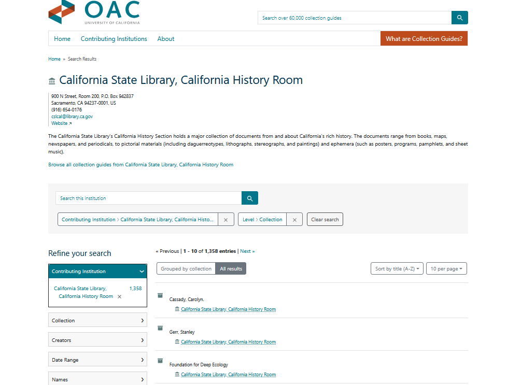This screenshot has height=385, width=507.
Task: Click Level Collection filter chip label
Action: coord(262,220)
